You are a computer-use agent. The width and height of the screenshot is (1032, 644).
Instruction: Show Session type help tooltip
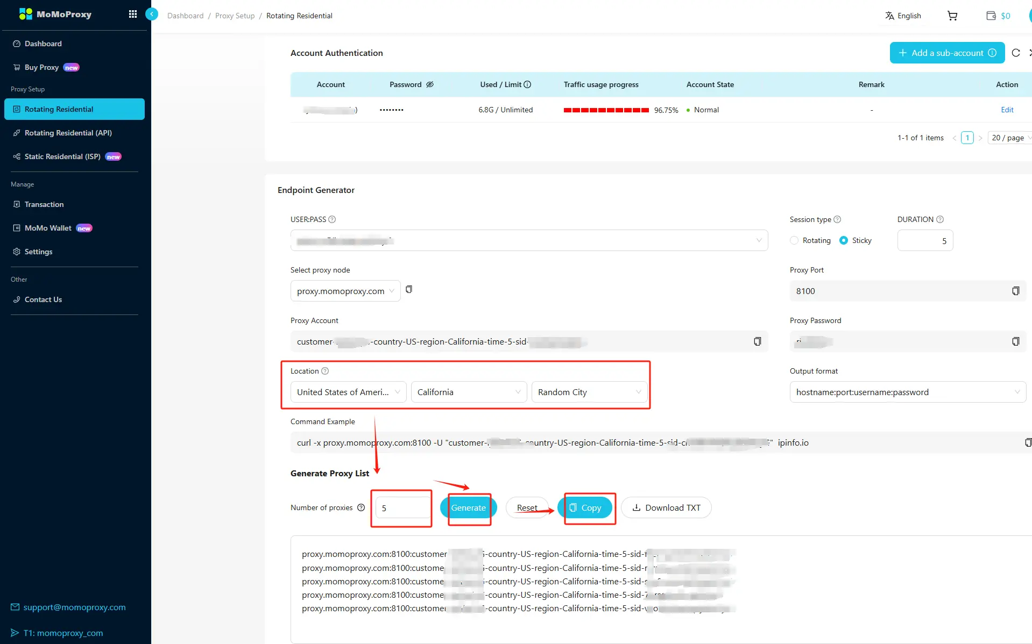(x=837, y=219)
